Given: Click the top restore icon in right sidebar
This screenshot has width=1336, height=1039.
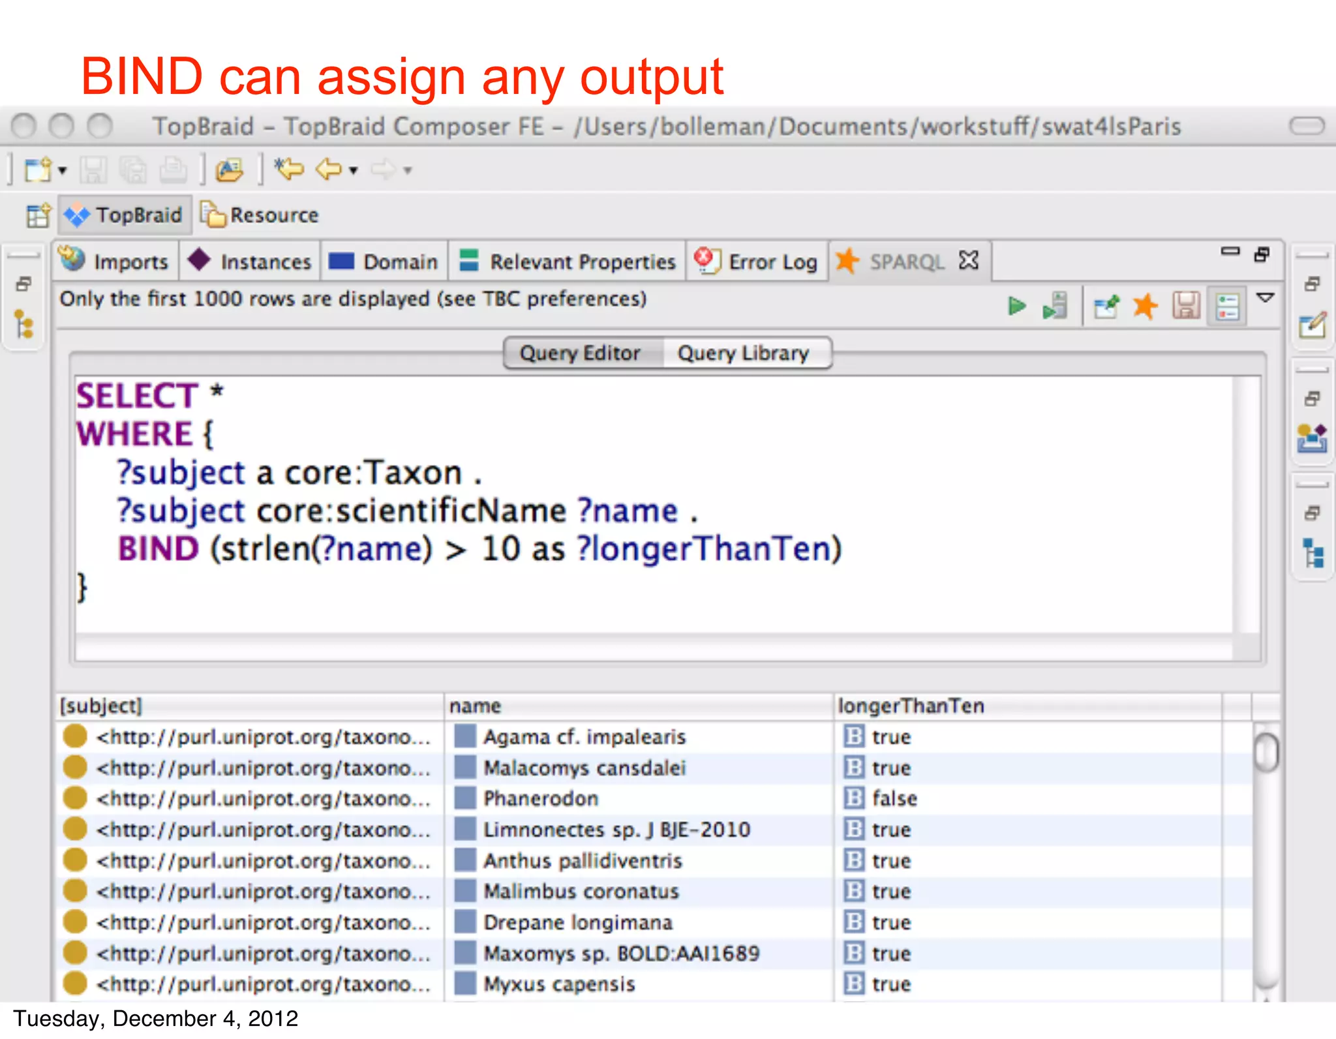Looking at the screenshot, I should pos(1313,284).
